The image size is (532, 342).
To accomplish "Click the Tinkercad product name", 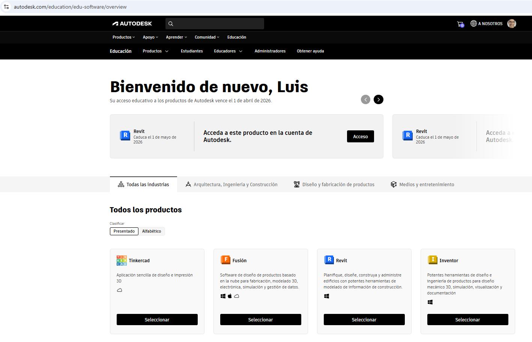I will coord(139,260).
